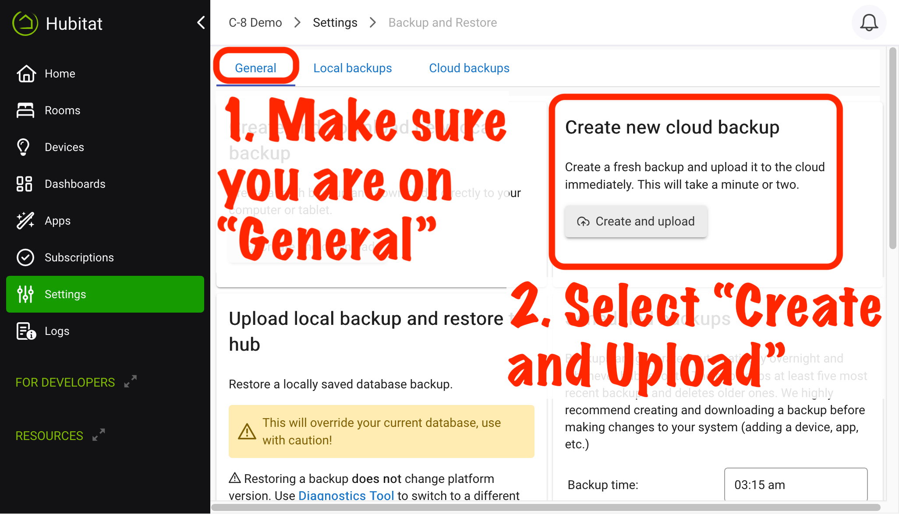Click the Hubitat logo icon
The image size is (899, 514).
[25, 23]
